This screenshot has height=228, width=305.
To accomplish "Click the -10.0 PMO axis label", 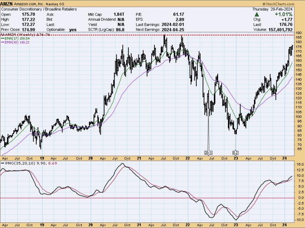I will coord(300,220).
